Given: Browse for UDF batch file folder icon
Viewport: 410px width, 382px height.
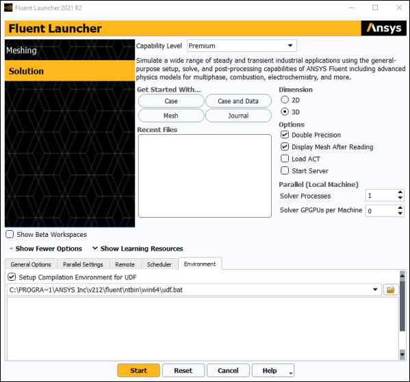Looking at the screenshot, I should pyautogui.click(x=391, y=290).
